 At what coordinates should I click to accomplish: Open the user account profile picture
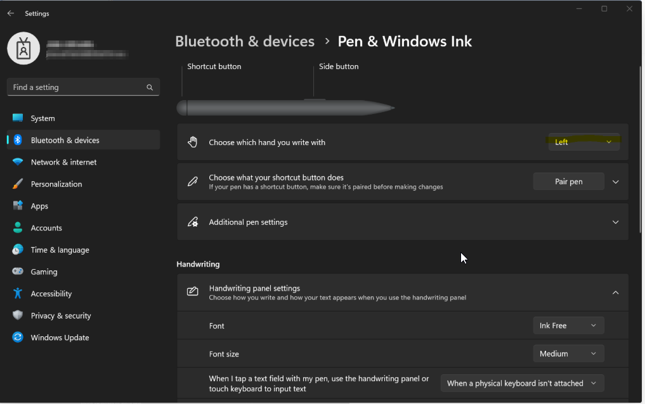[x=23, y=48]
